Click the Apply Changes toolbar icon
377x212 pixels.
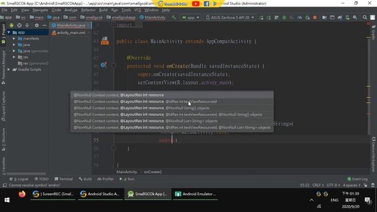coord(269,18)
